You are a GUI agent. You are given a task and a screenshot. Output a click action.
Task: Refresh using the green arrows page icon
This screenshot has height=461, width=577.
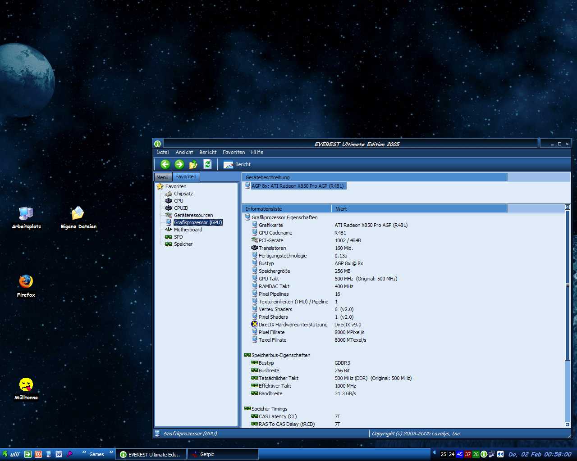[x=207, y=164]
